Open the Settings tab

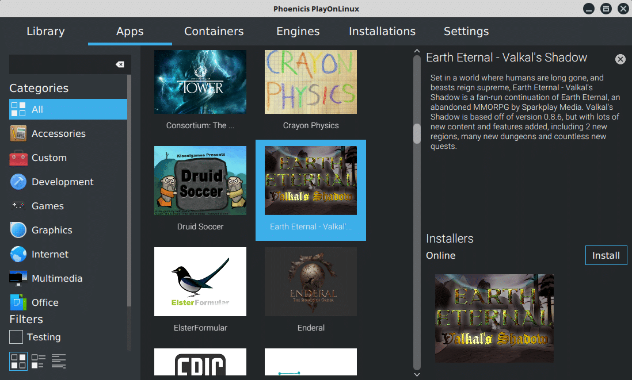click(466, 31)
